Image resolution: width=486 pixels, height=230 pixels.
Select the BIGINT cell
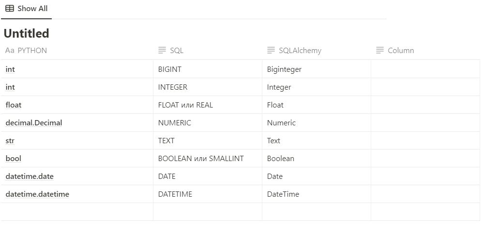click(x=170, y=69)
